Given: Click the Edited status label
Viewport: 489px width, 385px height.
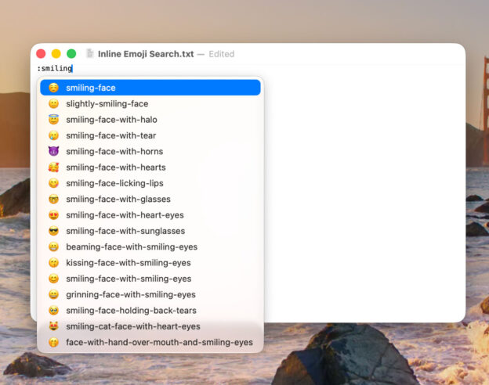Looking at the screenshot, I should (222, 54).
